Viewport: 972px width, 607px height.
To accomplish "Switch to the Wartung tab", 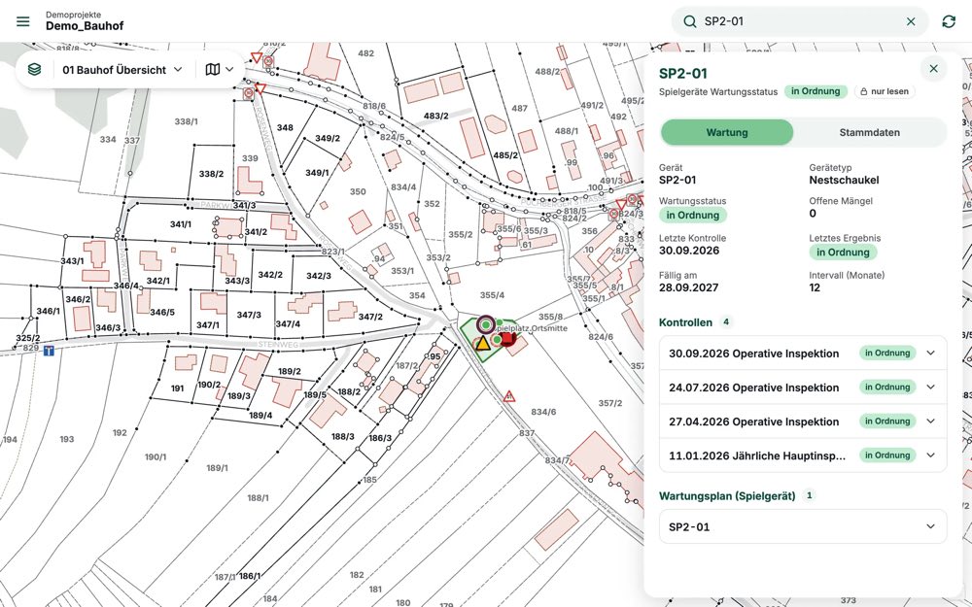I will [x=727, y=132].
